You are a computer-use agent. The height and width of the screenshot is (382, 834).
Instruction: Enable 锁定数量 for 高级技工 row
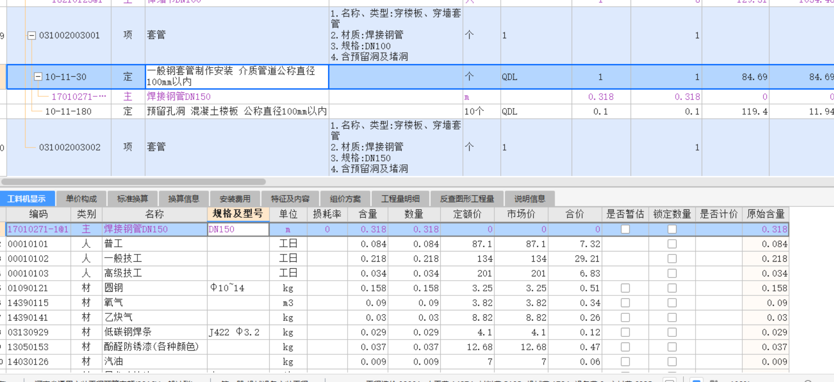coord(672,273)
